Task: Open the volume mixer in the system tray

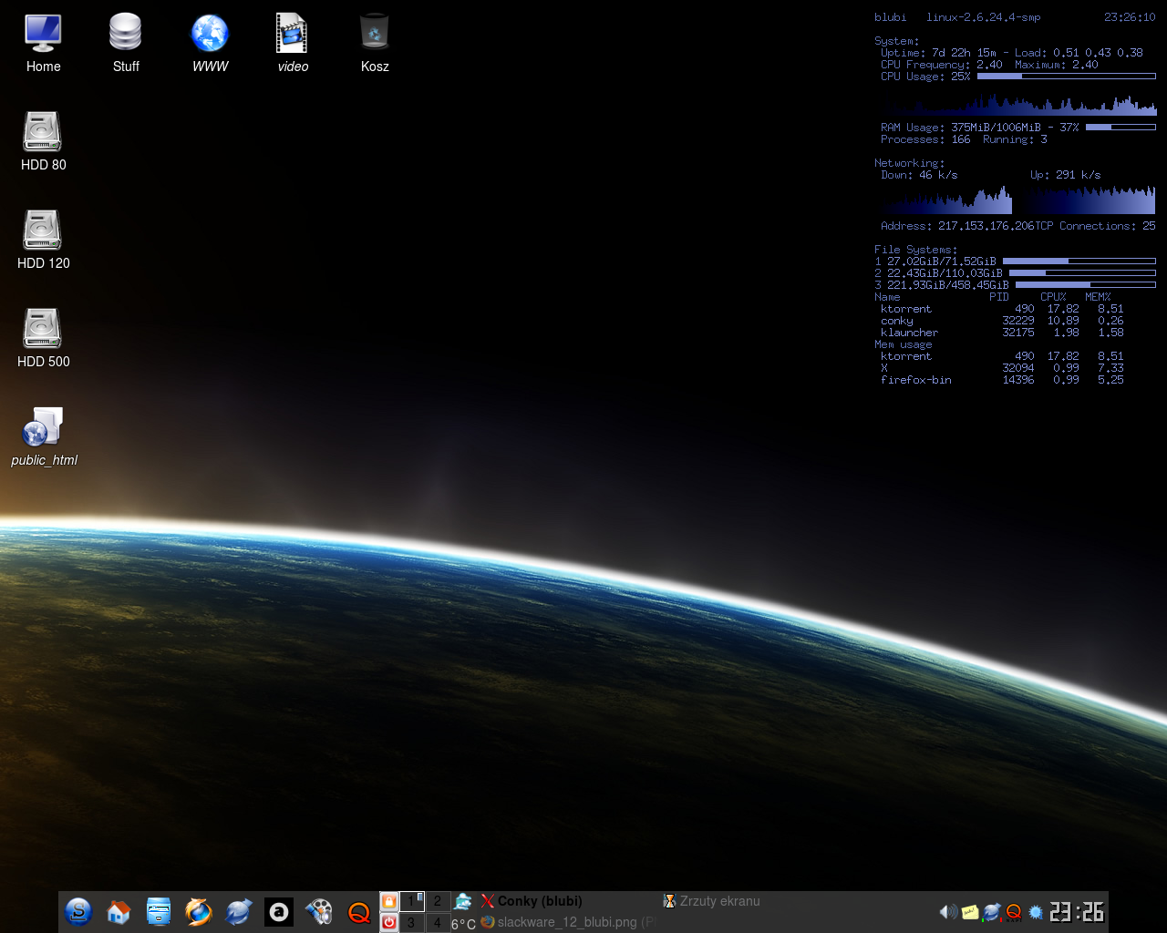Action: 946,911
